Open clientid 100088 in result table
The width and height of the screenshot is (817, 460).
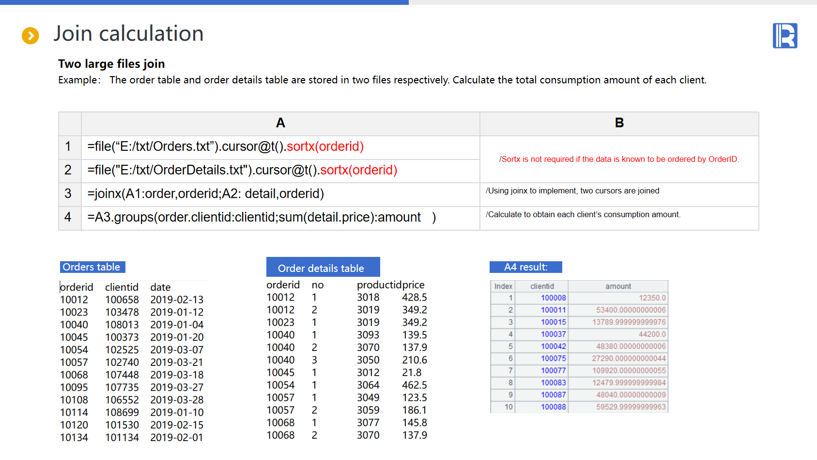pyautogui.click(x=553, y=407)
